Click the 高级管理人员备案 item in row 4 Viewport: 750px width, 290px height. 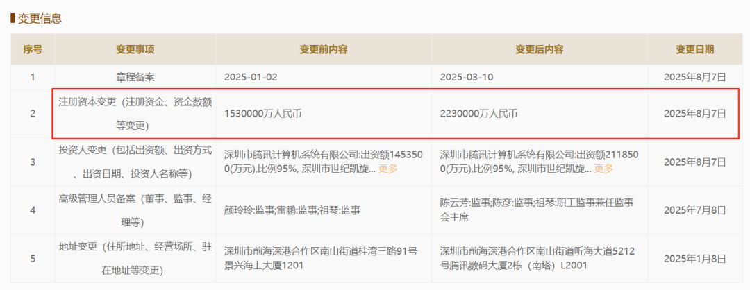[x=135, y=209]
